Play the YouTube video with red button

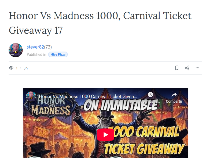(x=105, y=135)
